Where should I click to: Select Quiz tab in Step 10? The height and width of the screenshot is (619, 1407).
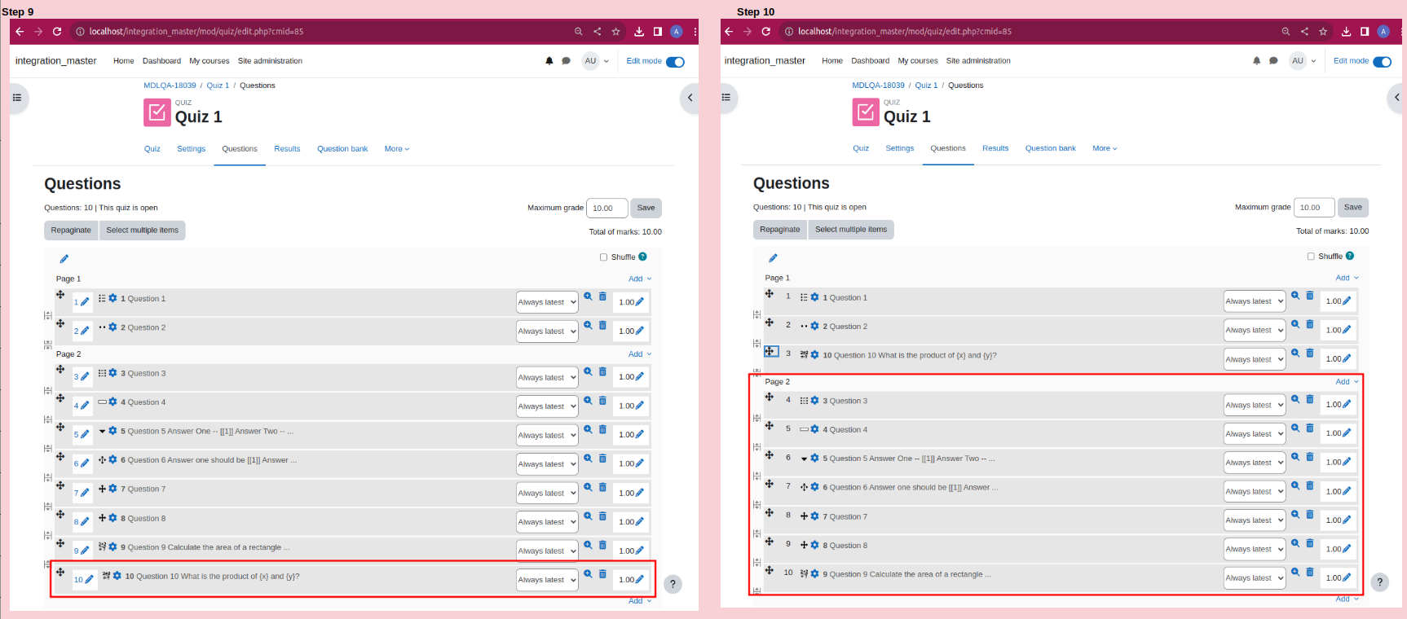[861, 148]
